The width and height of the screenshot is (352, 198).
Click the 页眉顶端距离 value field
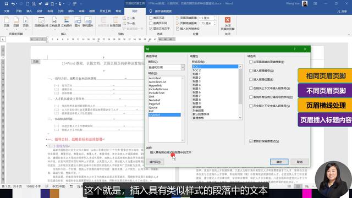point(206,18)
